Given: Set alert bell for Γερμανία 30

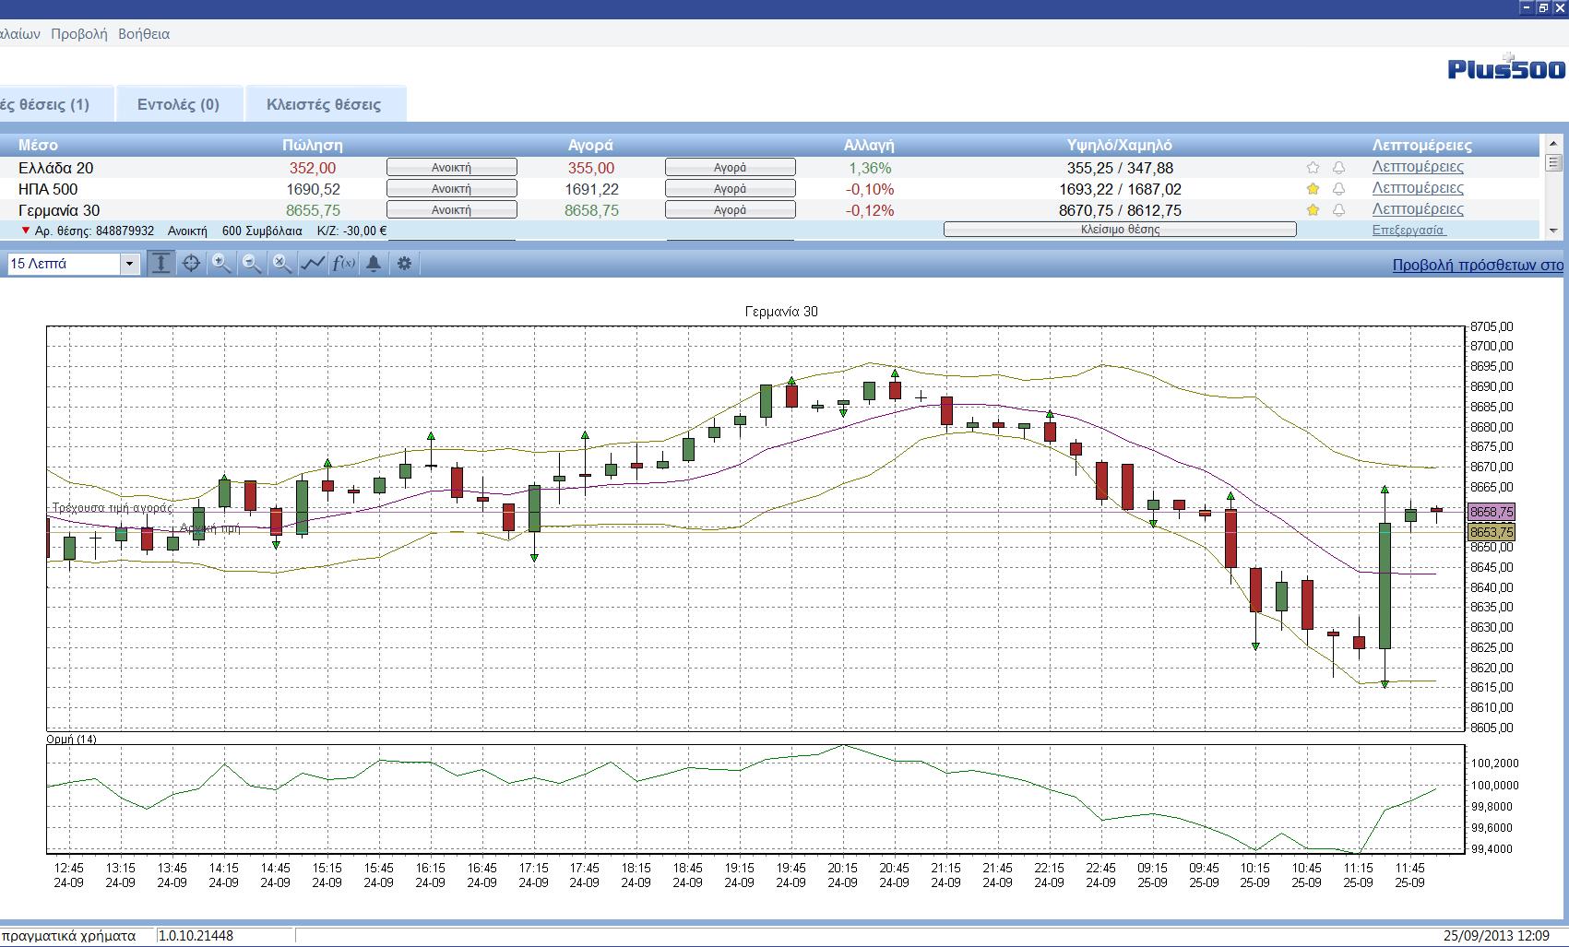Looking at the screenshot, I should coord(1338,210).
